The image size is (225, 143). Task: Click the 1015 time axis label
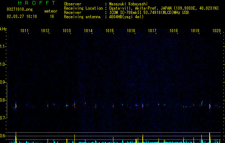point(109,31)
